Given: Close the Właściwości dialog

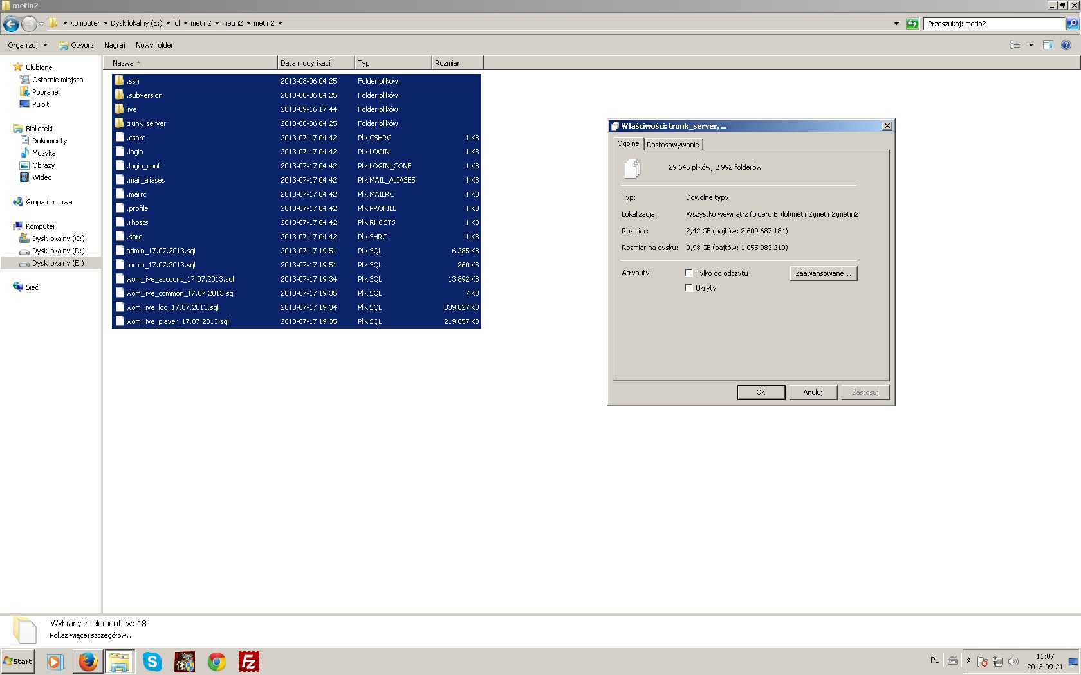Looking at the screenshot, I should pyautogui.click(x=887, y=126).
